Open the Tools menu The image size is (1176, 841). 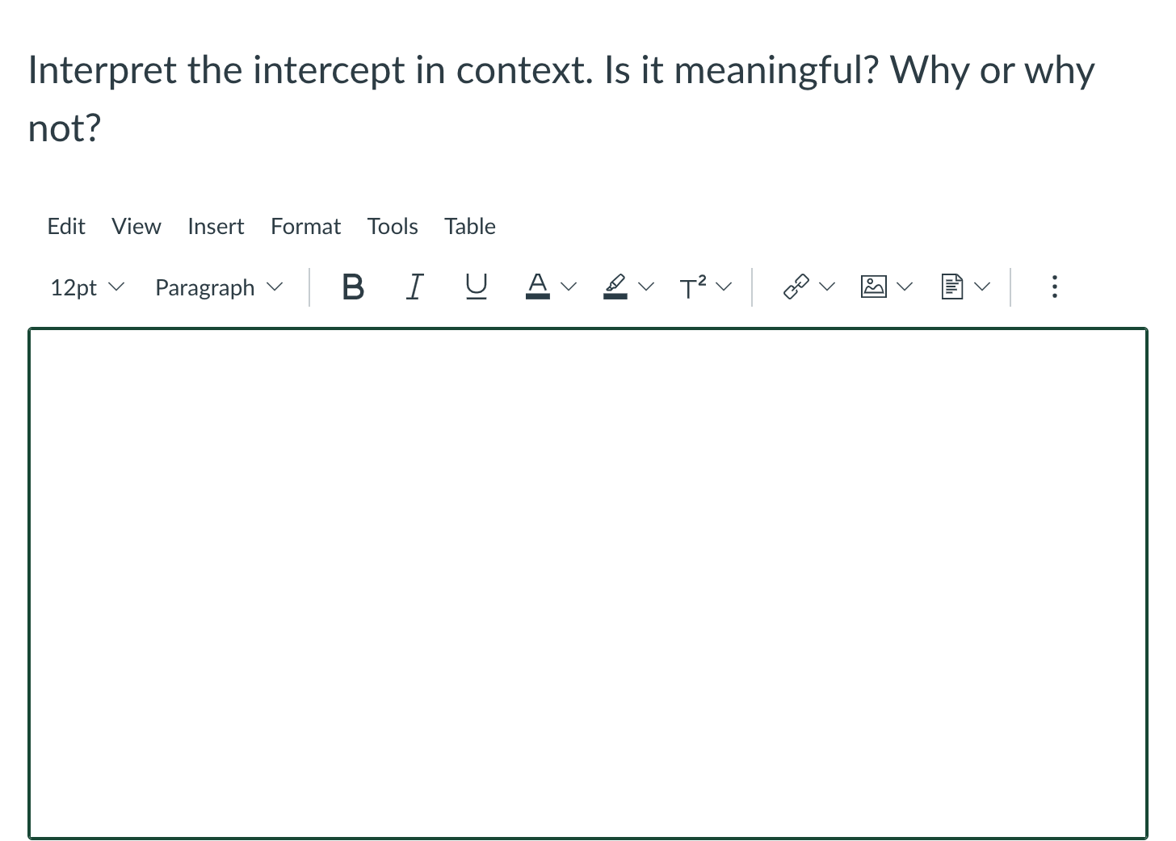[392, 226]
